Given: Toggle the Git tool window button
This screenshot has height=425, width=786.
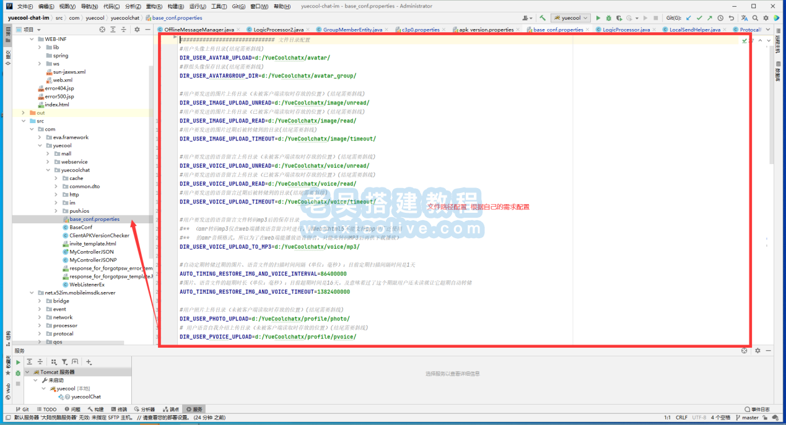Looking at the screenshot, I should (x=22, y=410).
